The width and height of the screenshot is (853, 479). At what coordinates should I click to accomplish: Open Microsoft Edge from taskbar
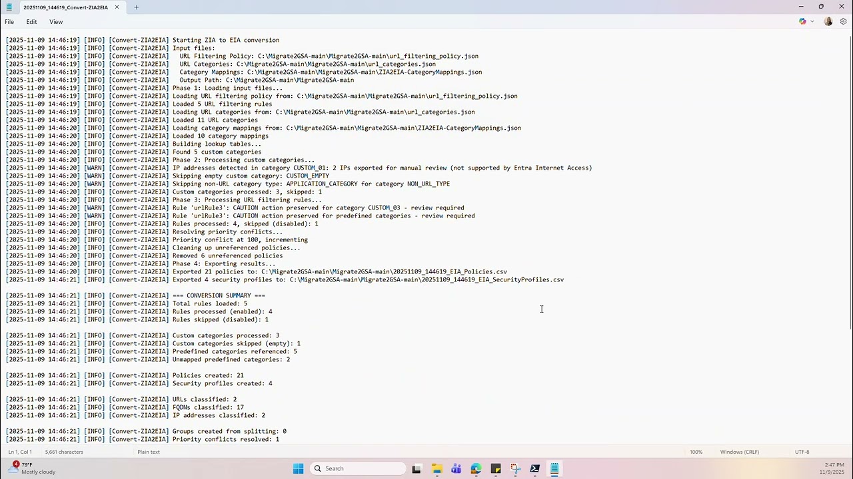(x=476, y=468)
